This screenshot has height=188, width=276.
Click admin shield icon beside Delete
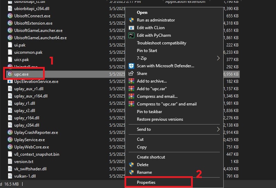pyautogui.click(x=131, y=165)
